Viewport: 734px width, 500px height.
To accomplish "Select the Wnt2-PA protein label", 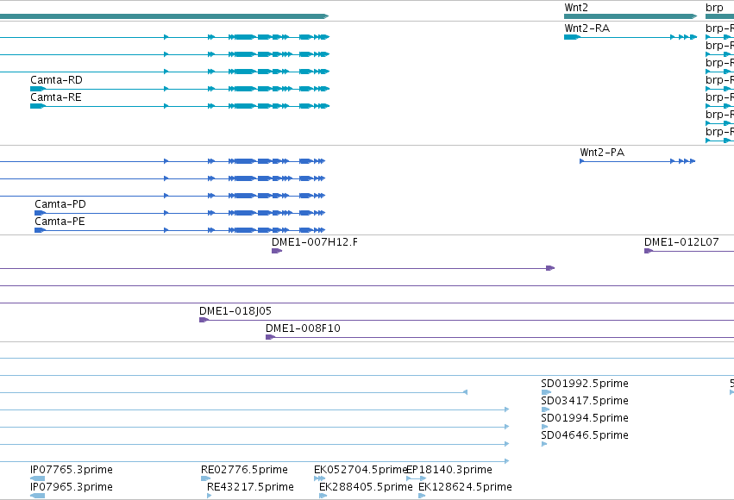I will click(602, 153).
